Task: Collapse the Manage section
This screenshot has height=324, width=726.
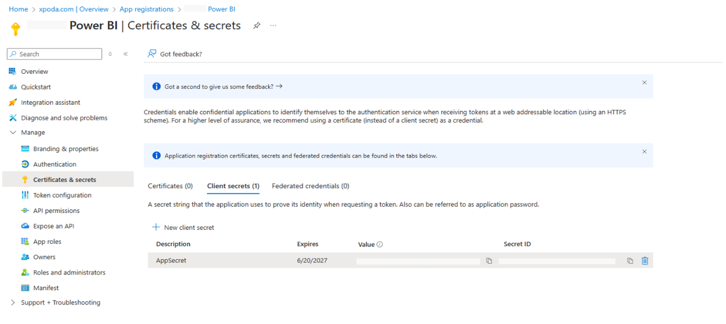Action: point(13,133)
